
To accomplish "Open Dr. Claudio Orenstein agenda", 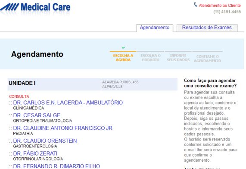I will tap(45, 141).
